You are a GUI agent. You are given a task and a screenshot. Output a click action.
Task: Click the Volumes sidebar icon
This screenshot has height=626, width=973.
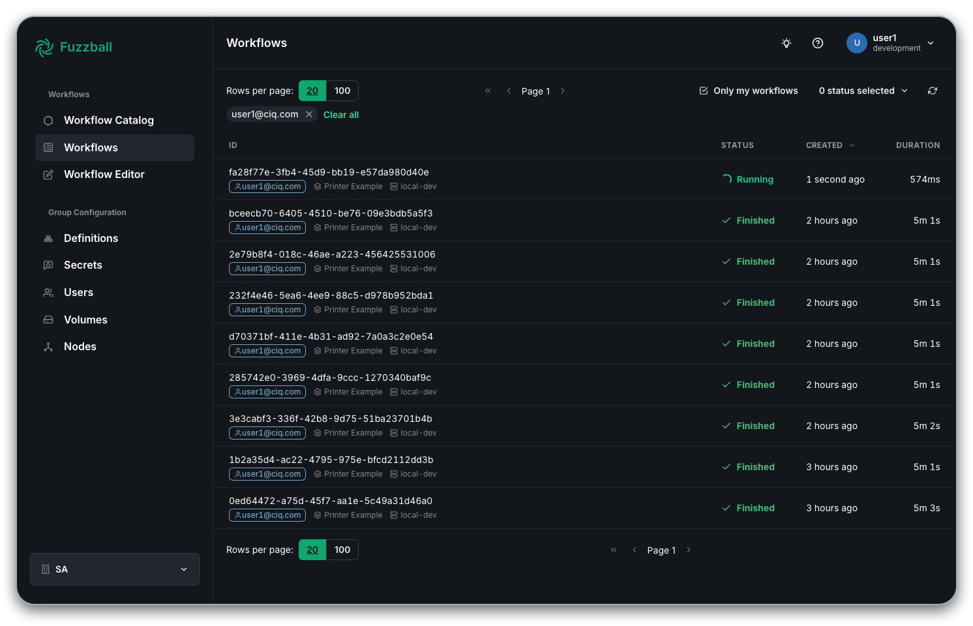[x=48, y=320]
